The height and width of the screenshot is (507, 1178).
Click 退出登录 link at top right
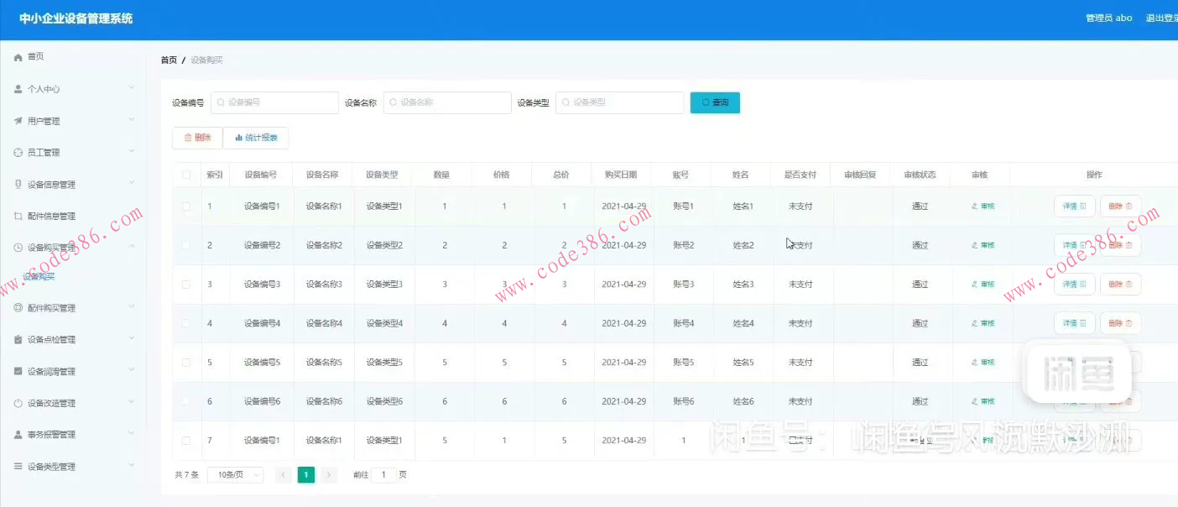tap(1160, 17)
